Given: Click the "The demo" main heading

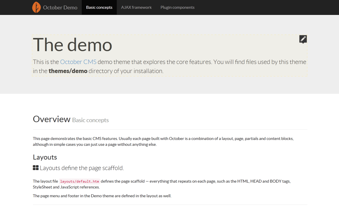Looking at the screenshot, I should (72, 45).
